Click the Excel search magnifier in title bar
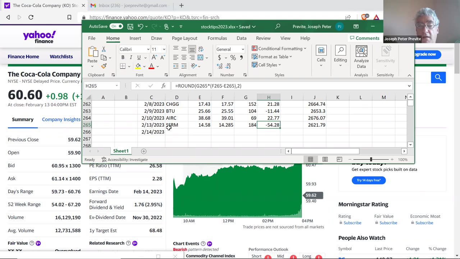This screenshot has width=460, height=259. point(278,27)
